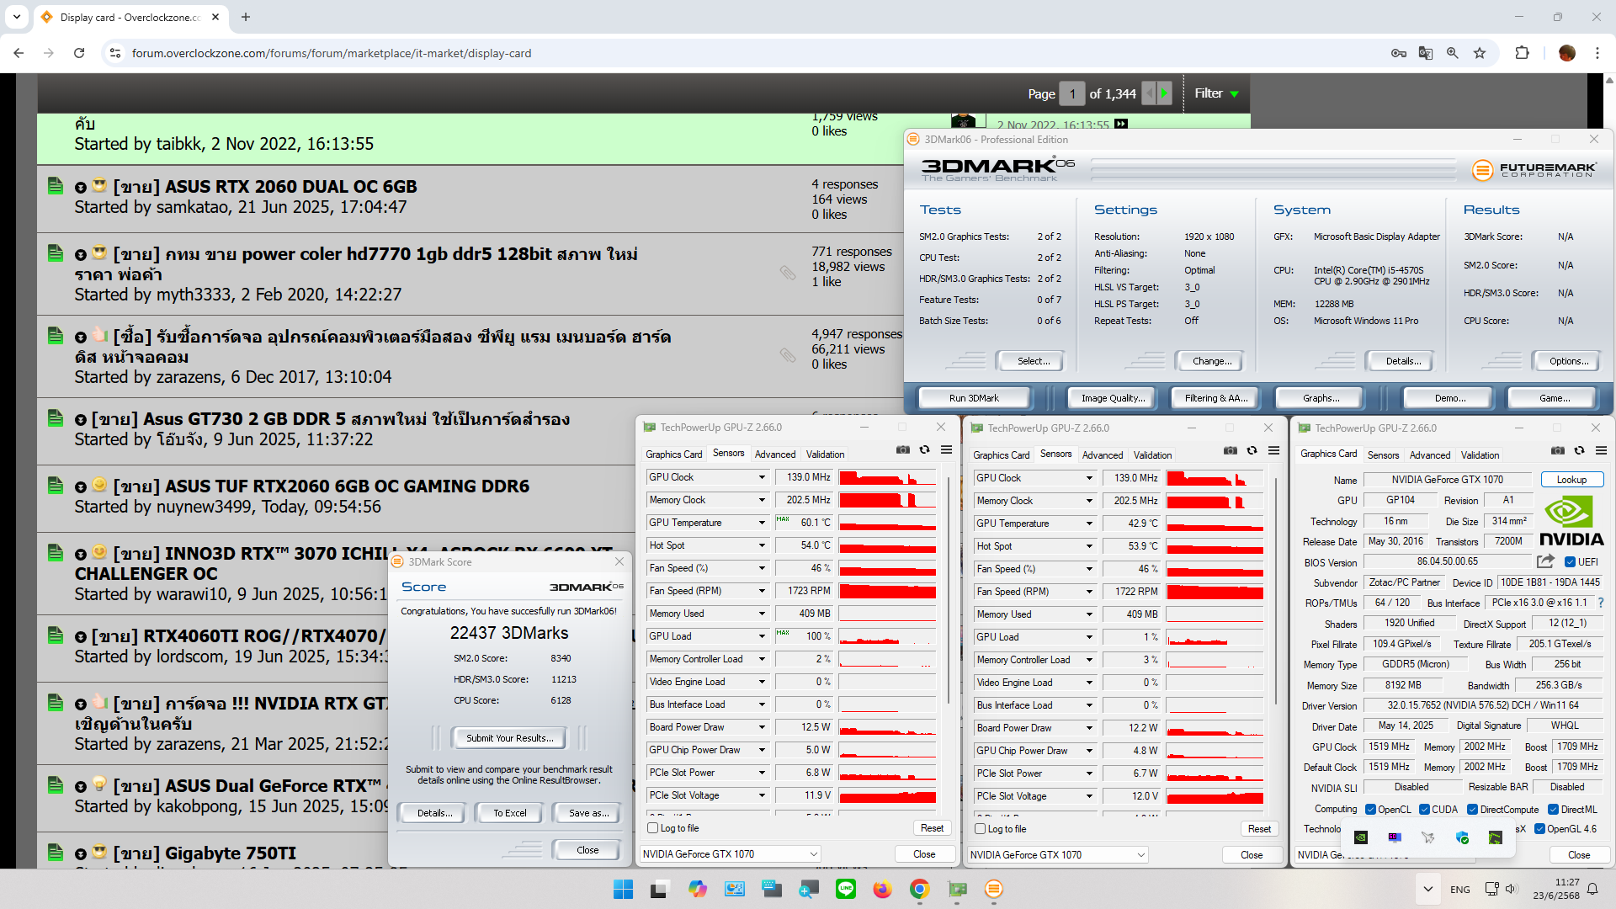This screenshot has width=1616, height=909.
Task: Click the Bus Interface question mark icon
Action: tap(1600, 603)
